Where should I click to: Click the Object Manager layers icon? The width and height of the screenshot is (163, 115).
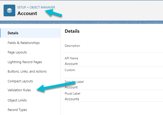tap(9, 10)
